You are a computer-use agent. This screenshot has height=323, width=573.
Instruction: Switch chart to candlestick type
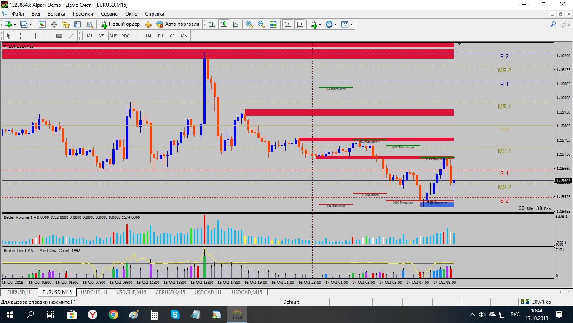click(x=223, y=24)
